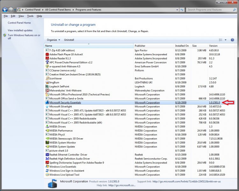Screen dimensions: 239x191
Task: Click the Windows Live Essentials icon
Action: pyautogui.click(x=47, y=167)
